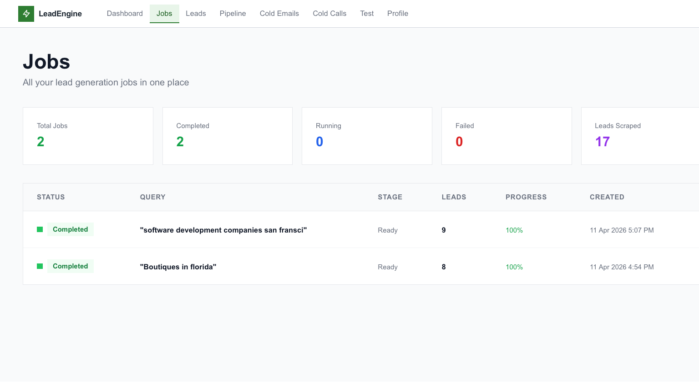Select the Jobs tab in the navigation
Image resolution: width=699 pixels, height=382 pixels.
click(164, 14)
